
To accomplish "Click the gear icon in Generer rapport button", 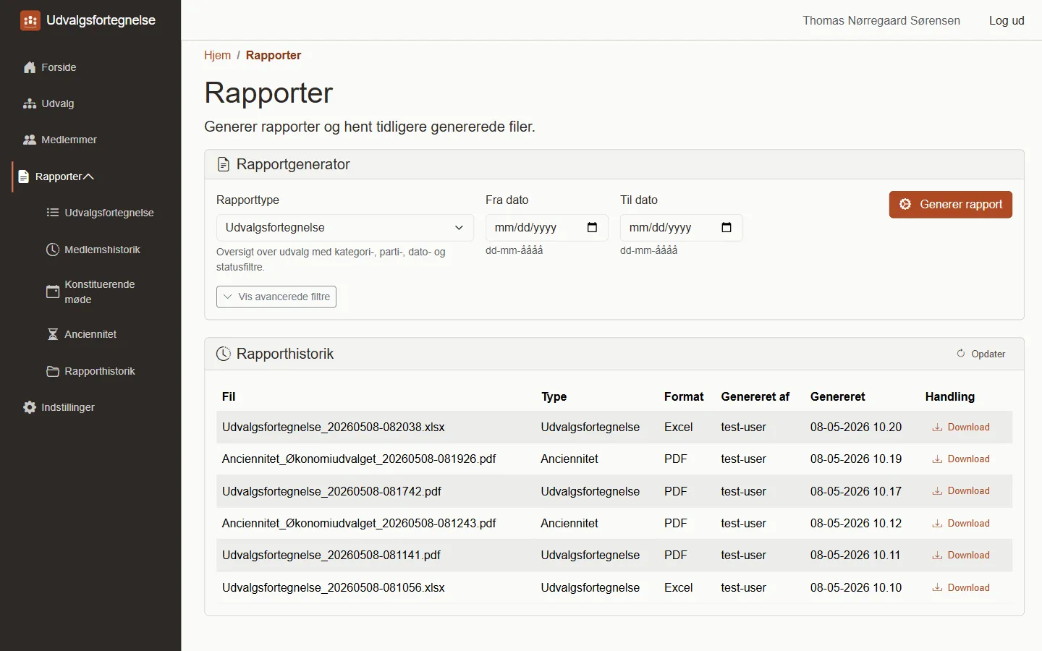I will click(905, 204).
